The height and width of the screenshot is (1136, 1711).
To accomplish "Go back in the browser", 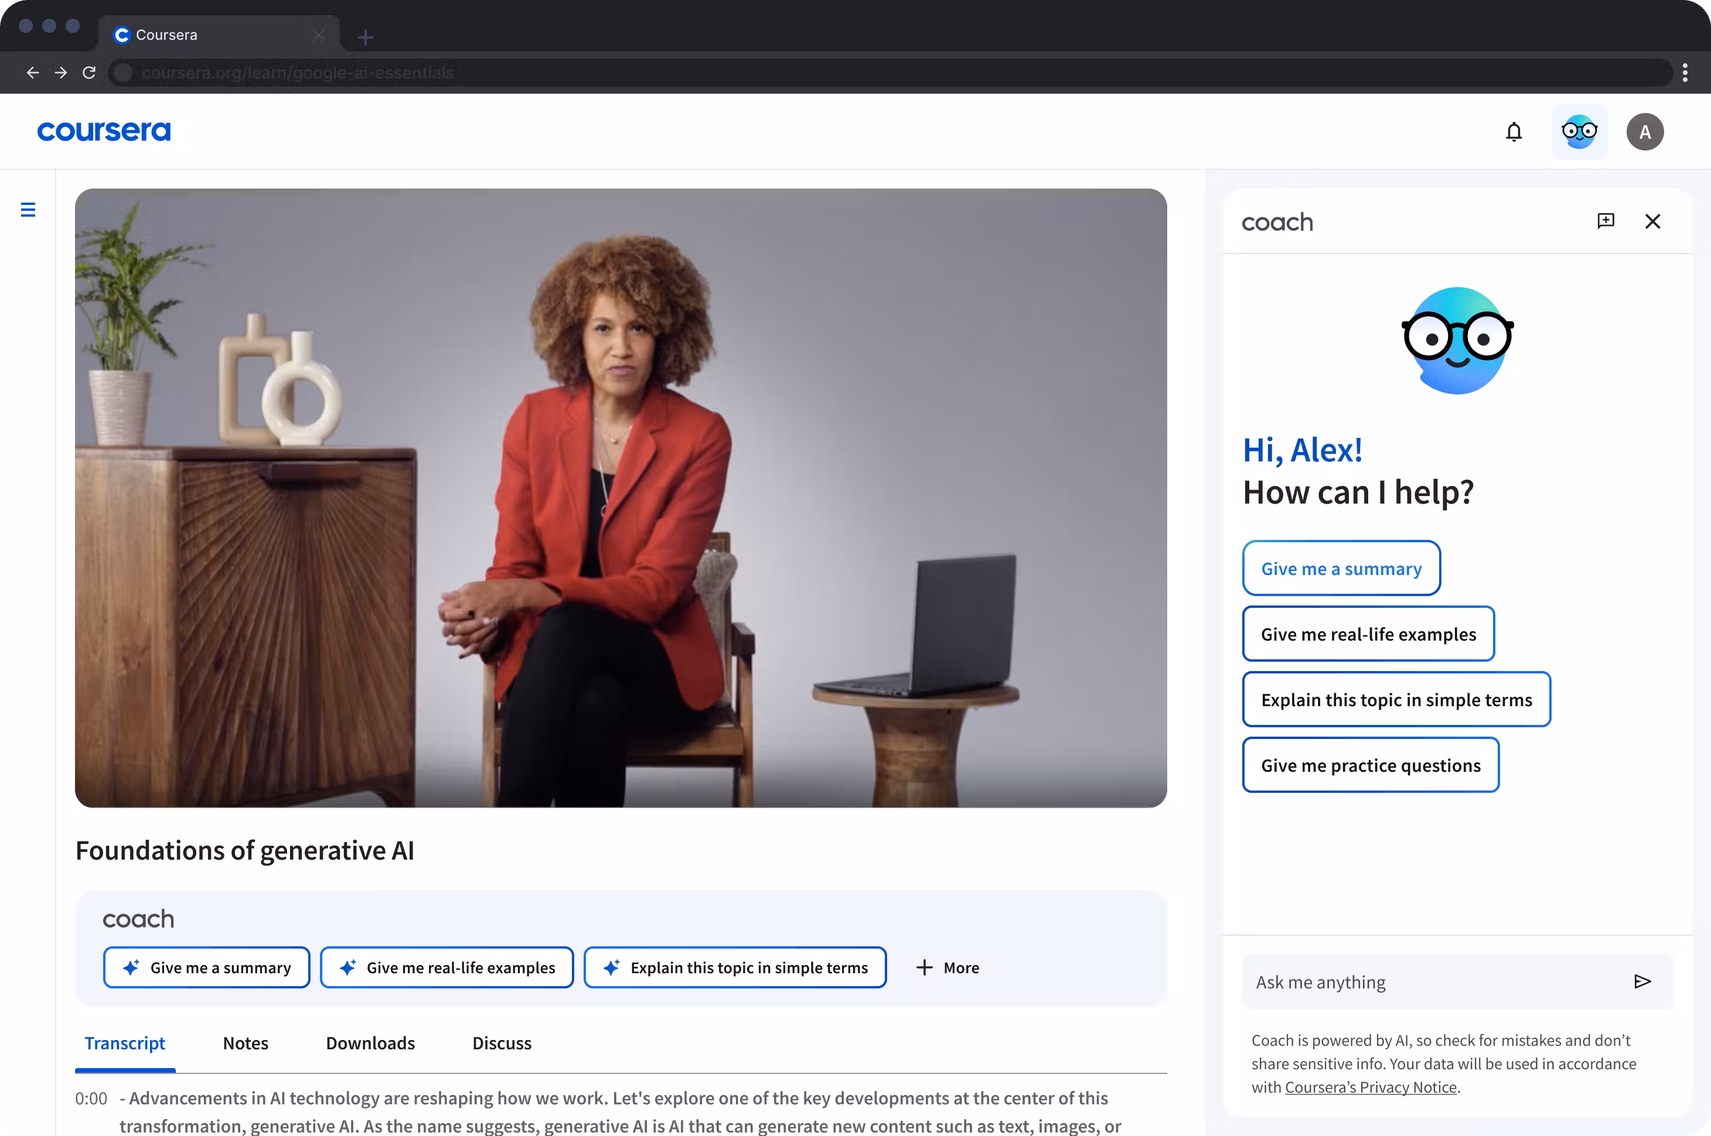I will click(x=33, y=73).
